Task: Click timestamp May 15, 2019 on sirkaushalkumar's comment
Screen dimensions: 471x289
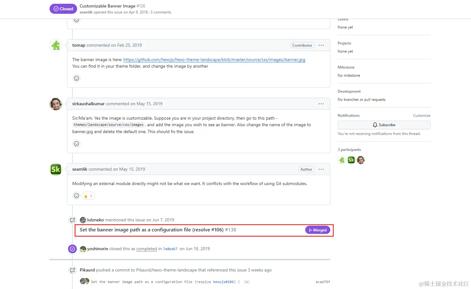Action: 149,104
